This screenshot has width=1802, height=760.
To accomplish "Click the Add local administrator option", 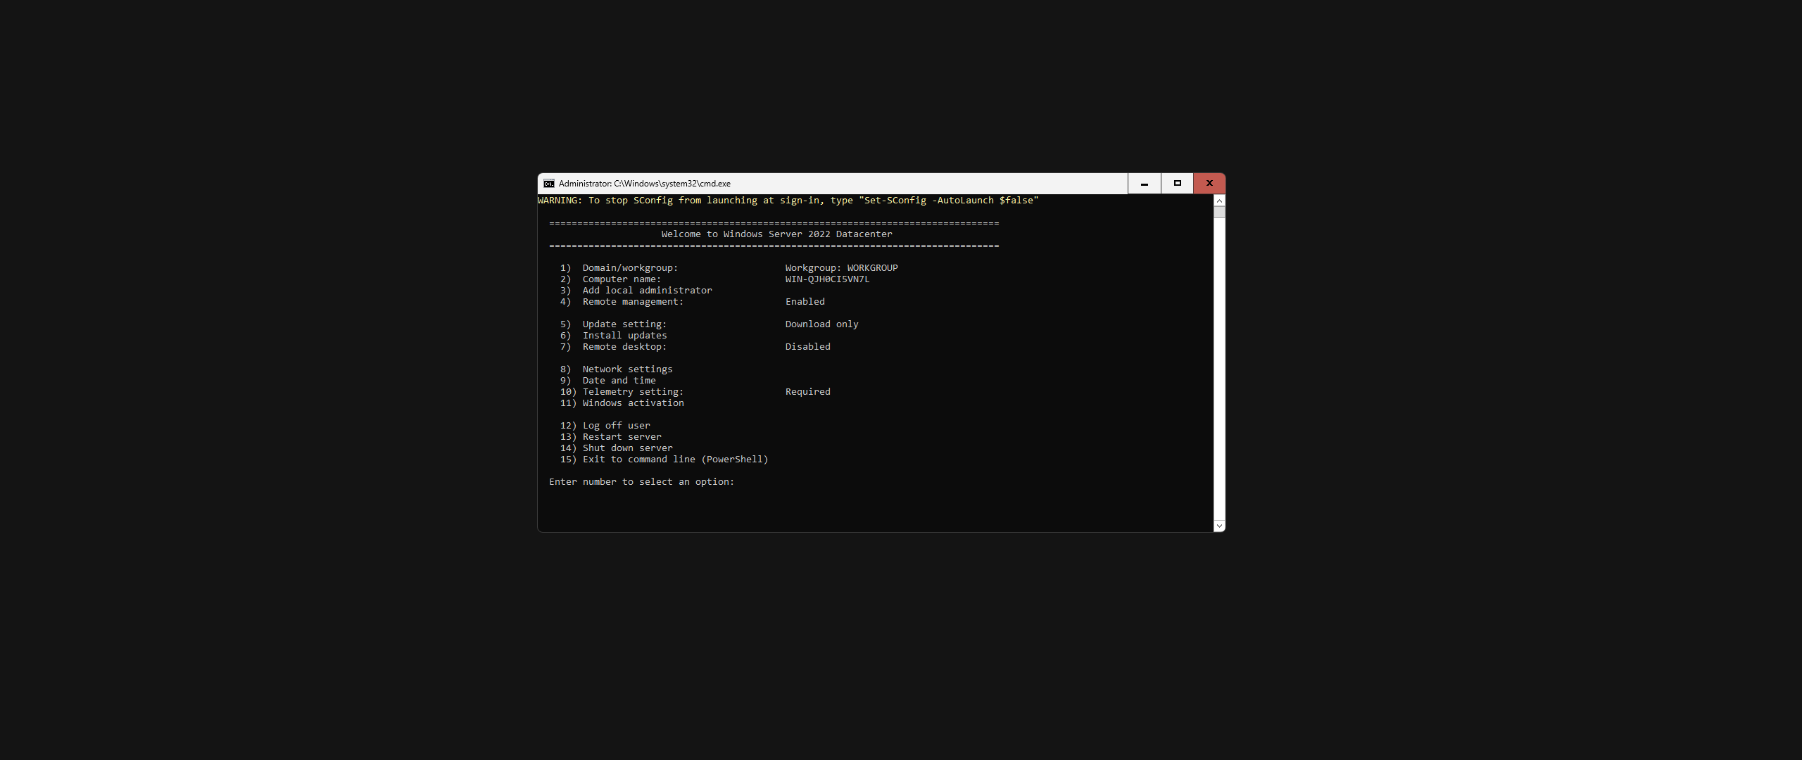I will [646, 291].
